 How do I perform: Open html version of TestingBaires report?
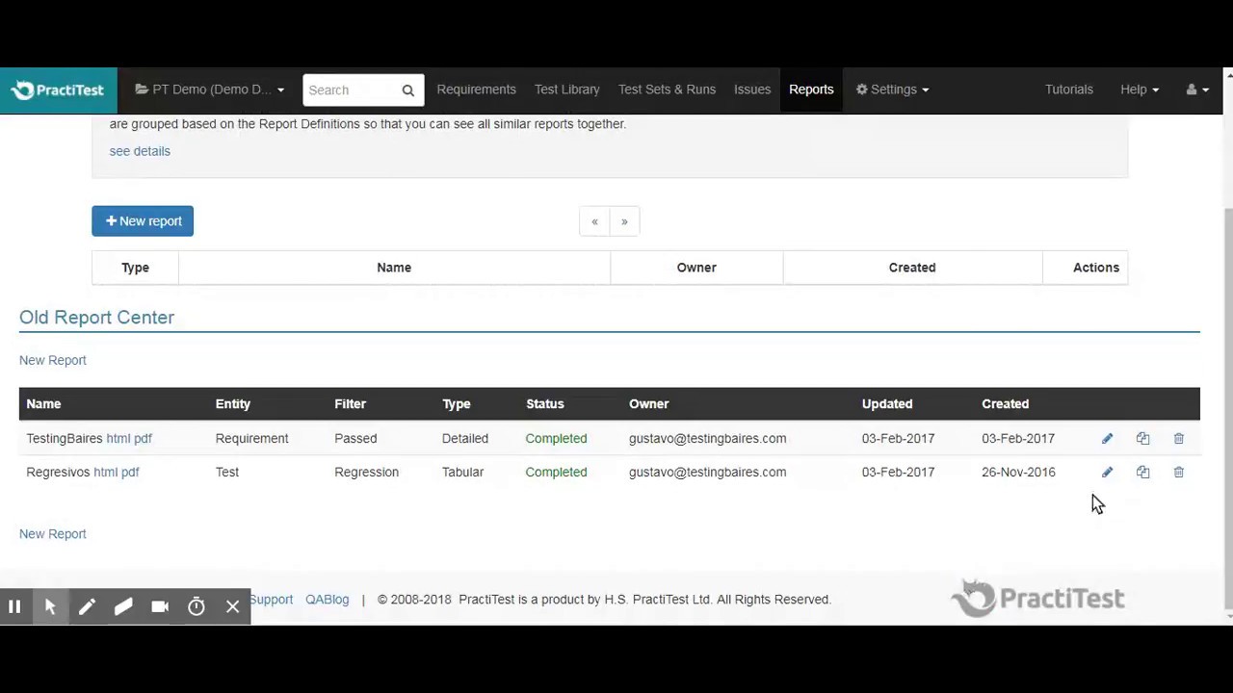pyautogui.click(x=118, y=439)
